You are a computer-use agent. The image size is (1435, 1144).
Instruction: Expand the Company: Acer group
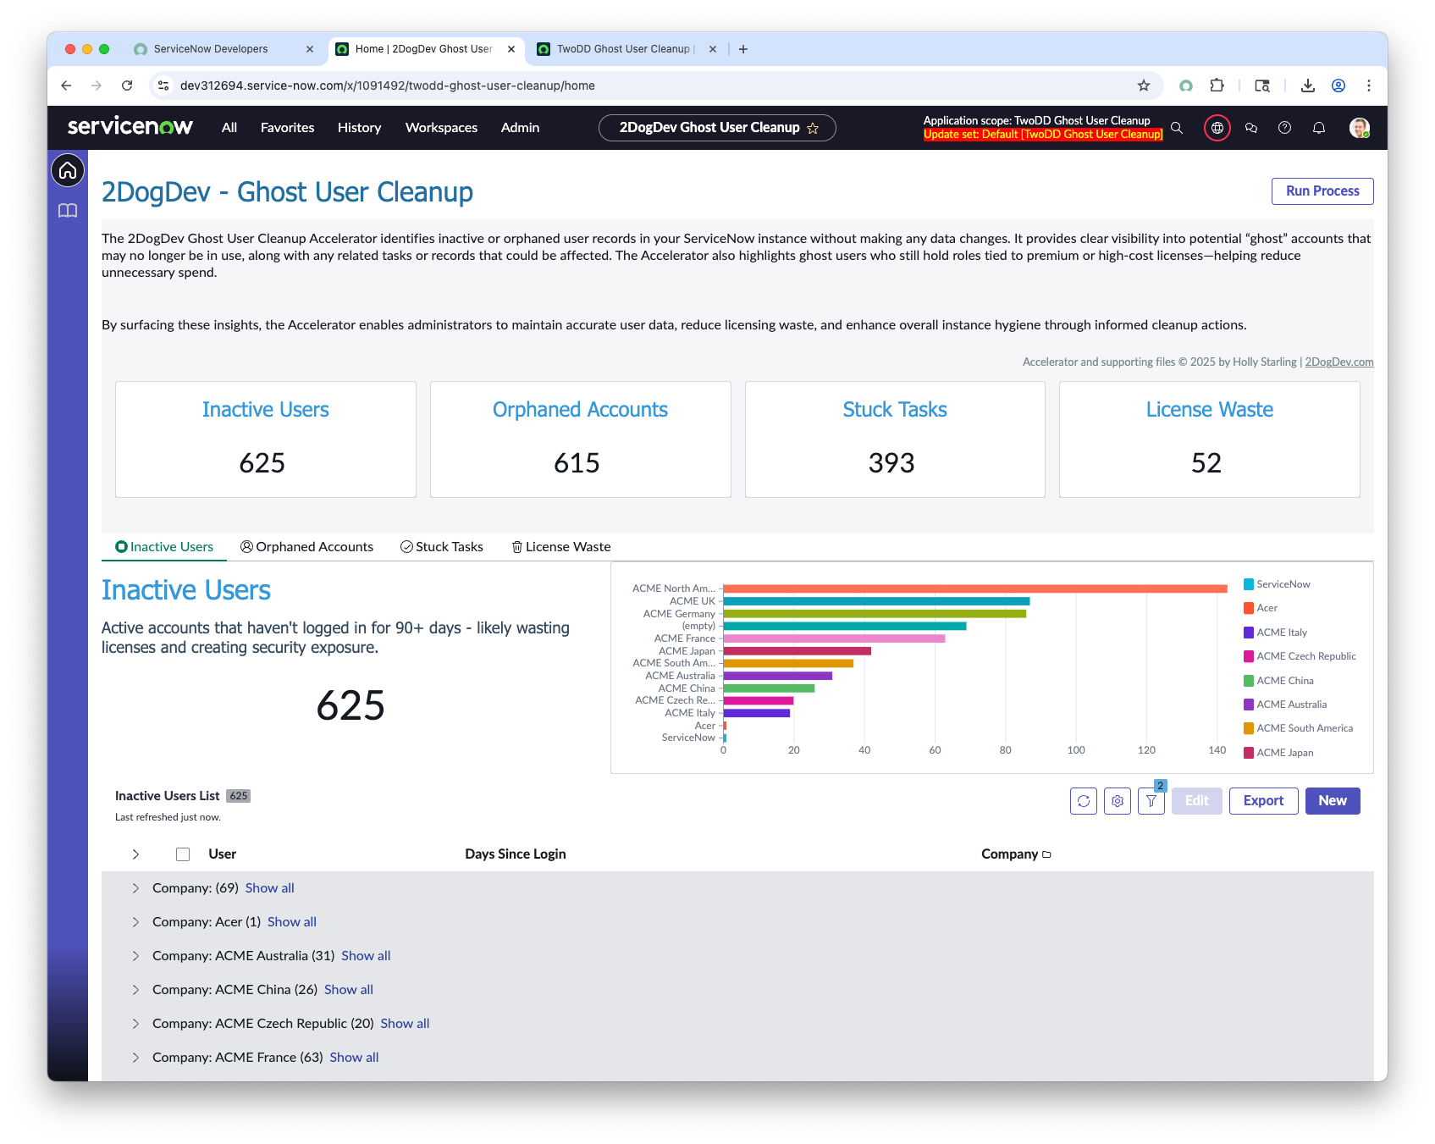click(x=135, y=922)
